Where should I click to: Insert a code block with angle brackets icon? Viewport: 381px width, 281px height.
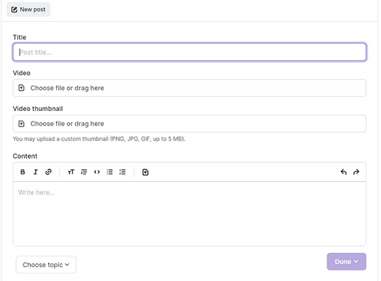(97, 172)
